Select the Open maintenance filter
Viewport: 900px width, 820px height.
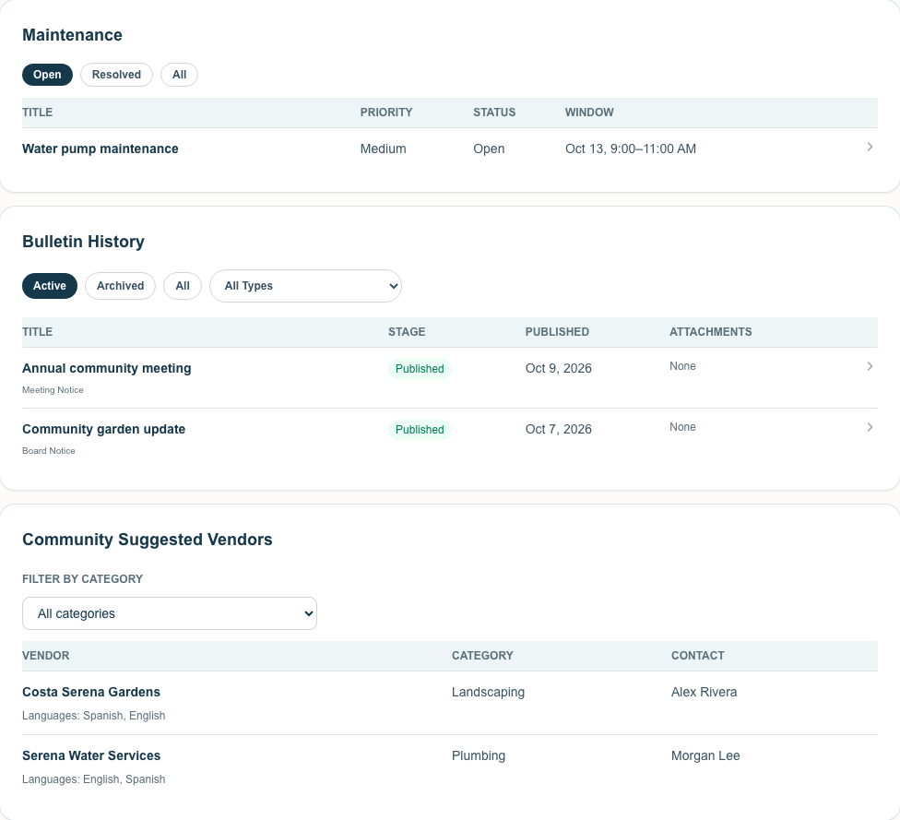pyautogui.click(x=47, y=75)
